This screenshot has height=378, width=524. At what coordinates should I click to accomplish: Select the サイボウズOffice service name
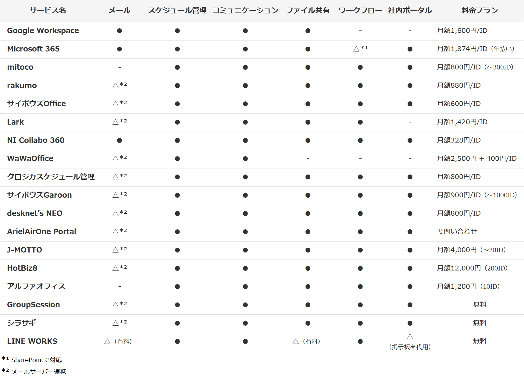[x=37, y=104]
